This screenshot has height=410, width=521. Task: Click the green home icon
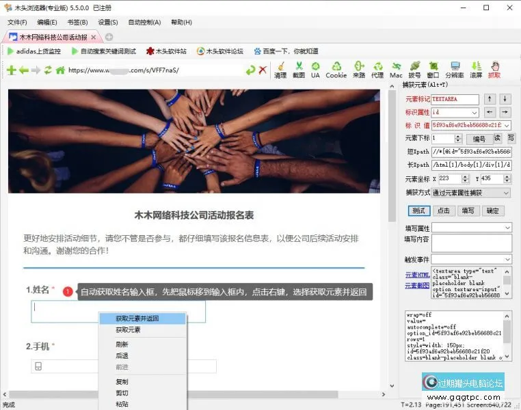click(x=60, y=70)
